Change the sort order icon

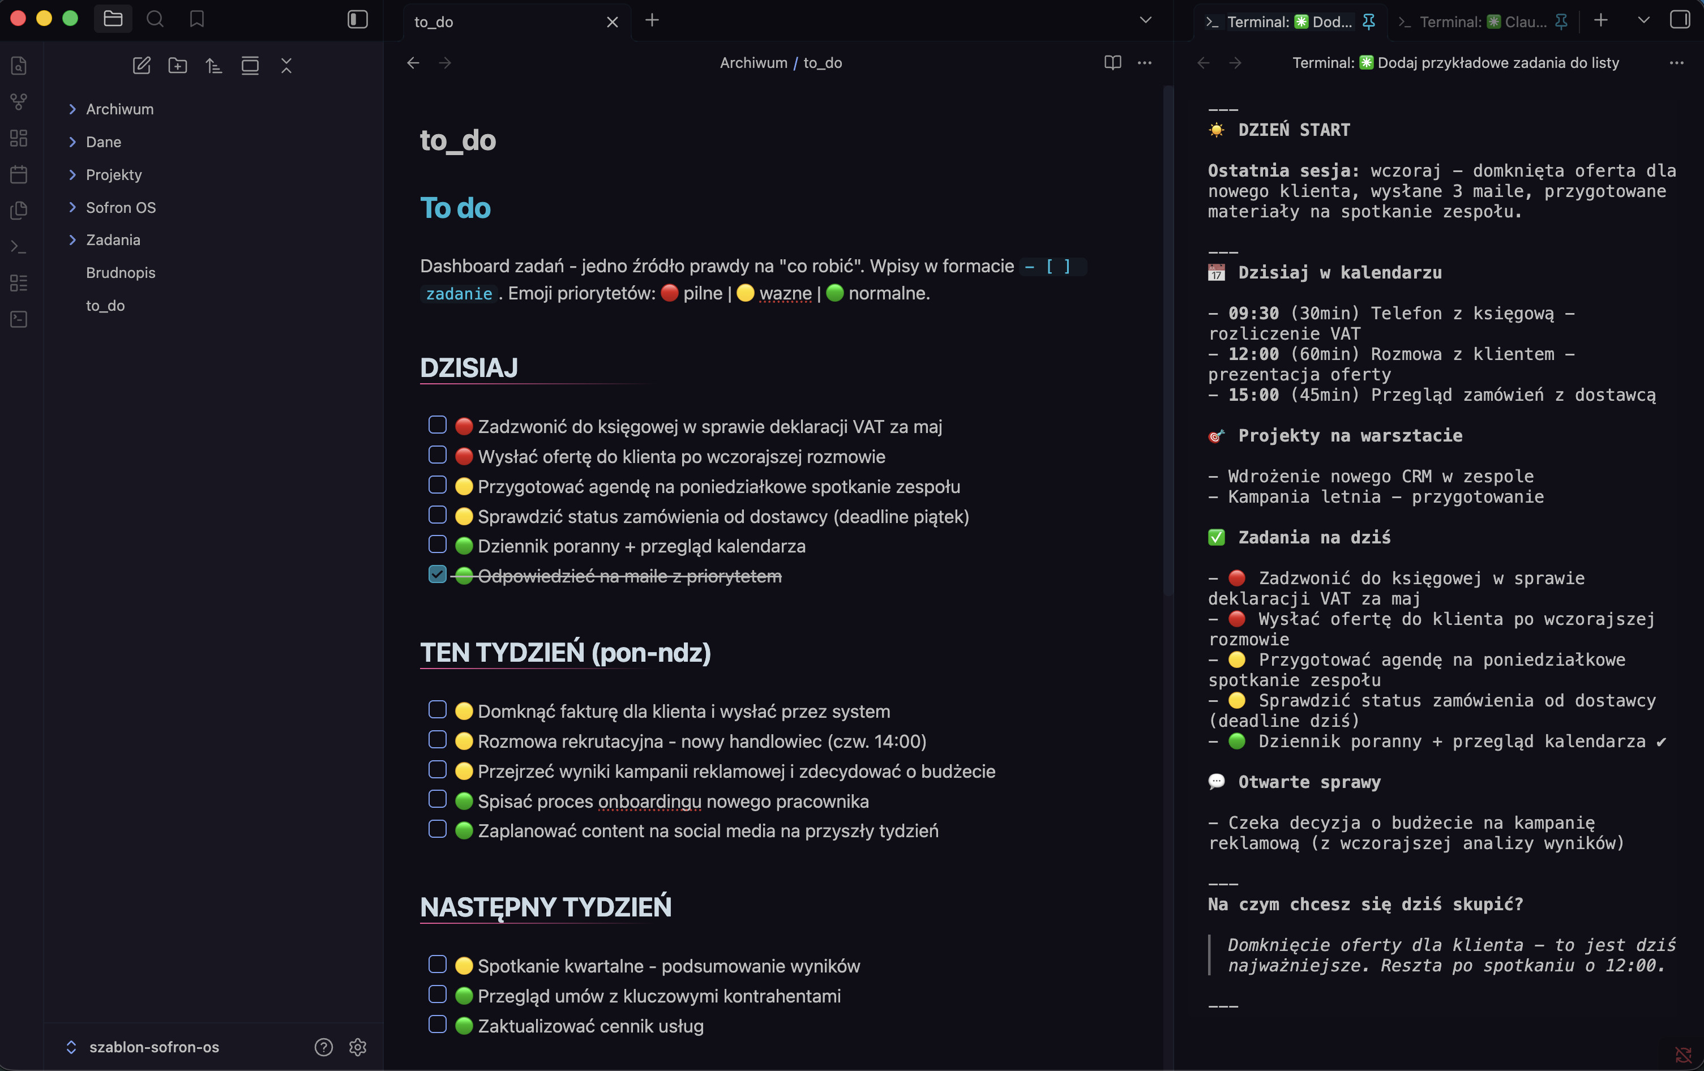pyautogui.click(x=214, y=66)
